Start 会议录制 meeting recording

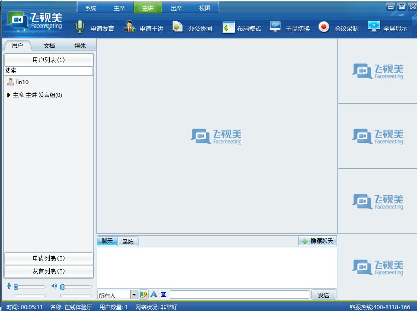[324, 27]
